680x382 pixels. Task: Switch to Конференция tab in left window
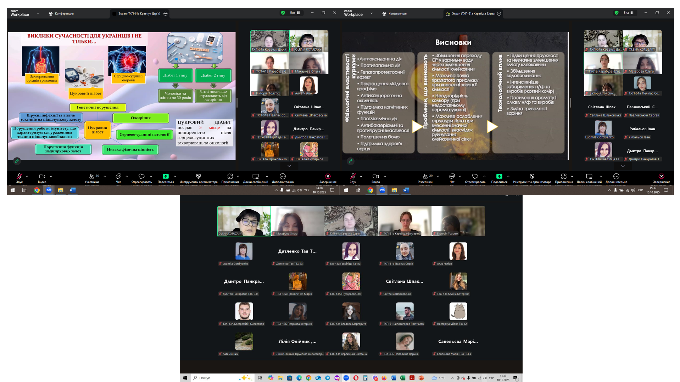61,13
